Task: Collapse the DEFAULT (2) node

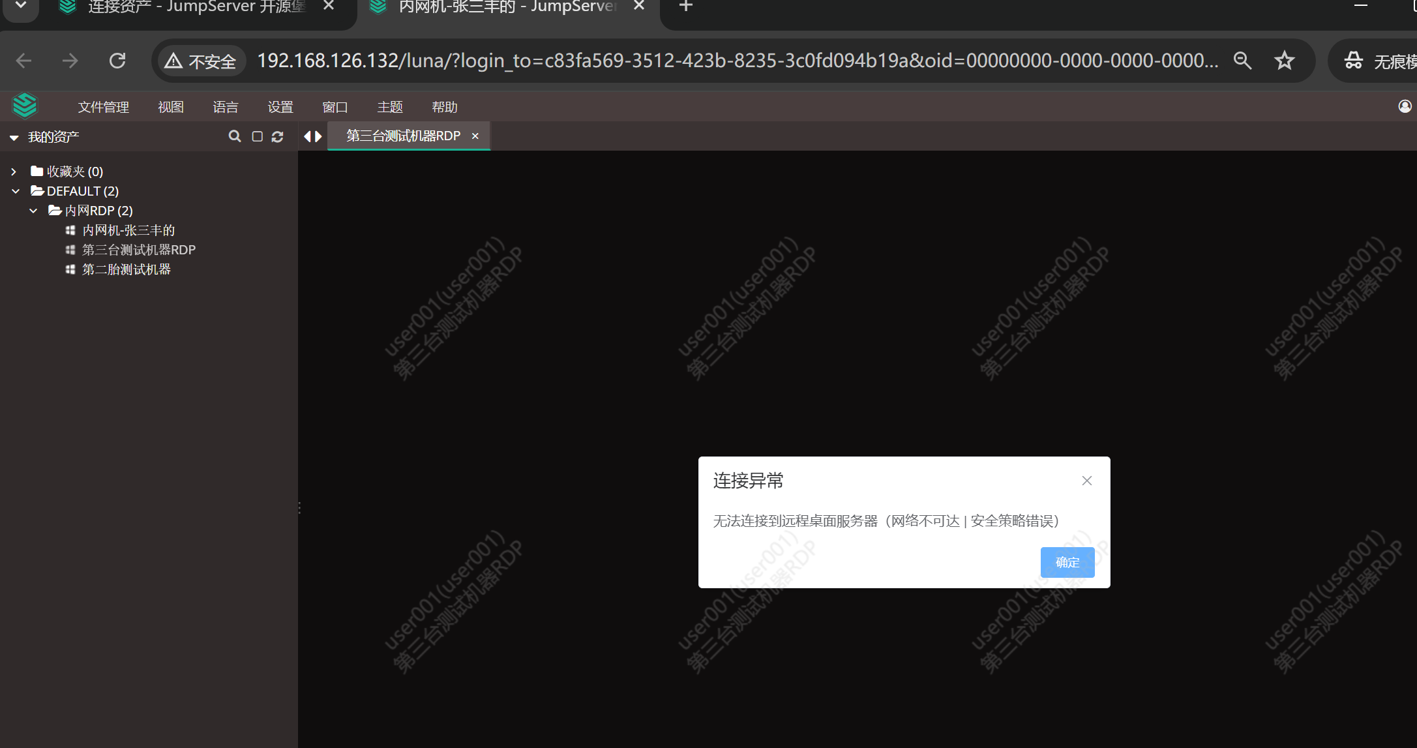Action: click(16, 191)
